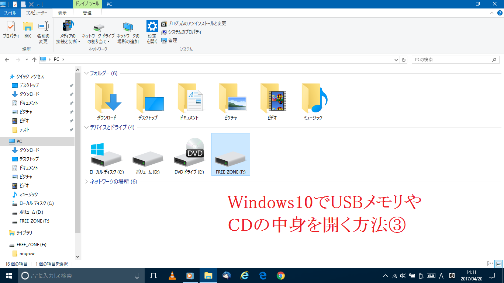
Task: Click the Cortana search box on taskbar
Action: (x=81, y=276)
